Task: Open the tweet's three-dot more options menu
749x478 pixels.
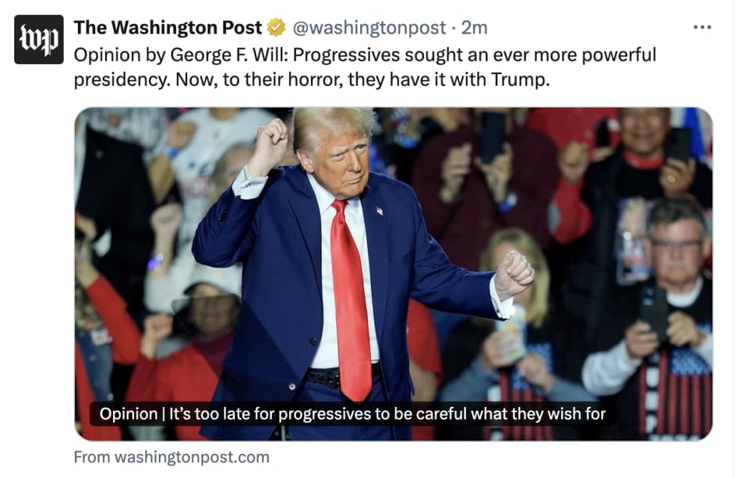Action: pos(703,28)
